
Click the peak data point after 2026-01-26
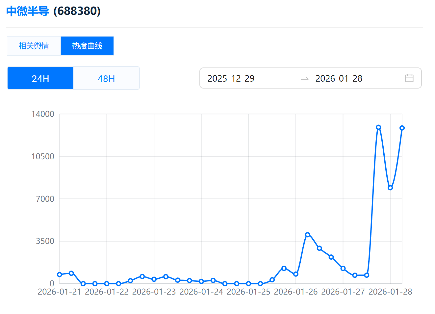tap(308, 235)
